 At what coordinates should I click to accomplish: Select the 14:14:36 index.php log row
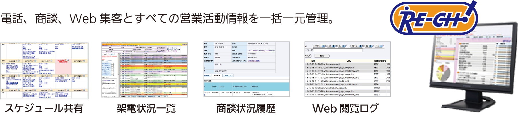click(x=348, y=81)
